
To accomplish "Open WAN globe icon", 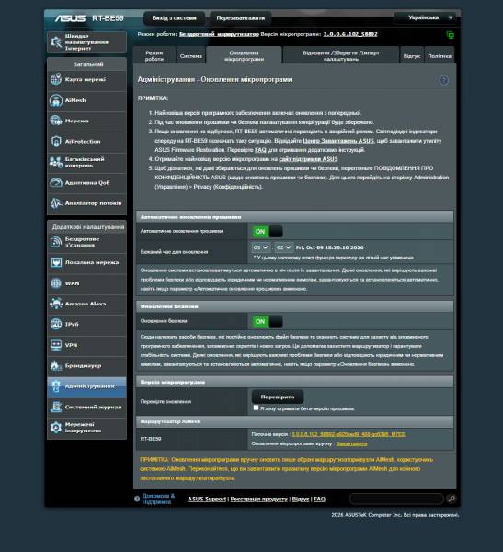I will click(56, 283).
